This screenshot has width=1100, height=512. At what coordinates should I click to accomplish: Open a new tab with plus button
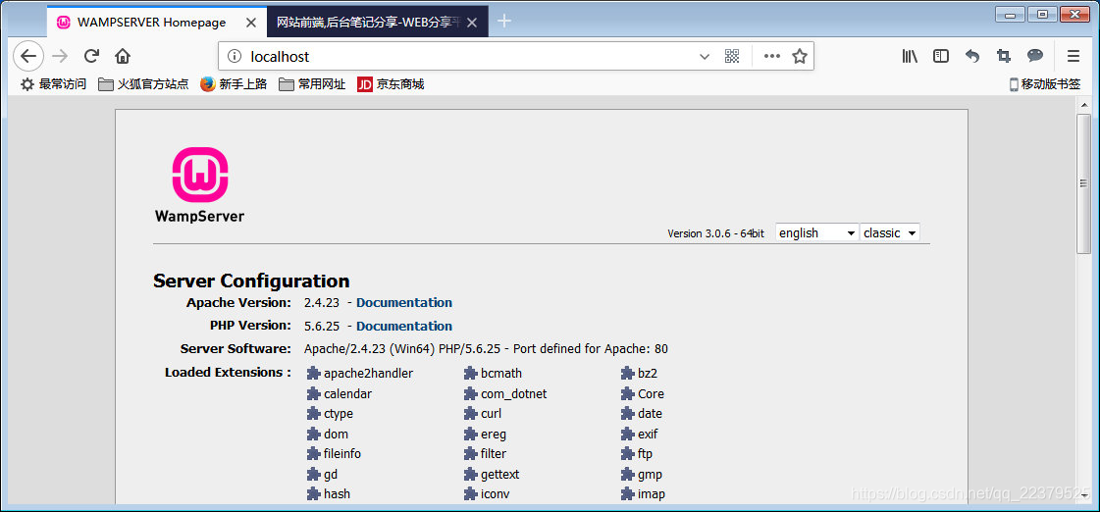tap(503, 22)
